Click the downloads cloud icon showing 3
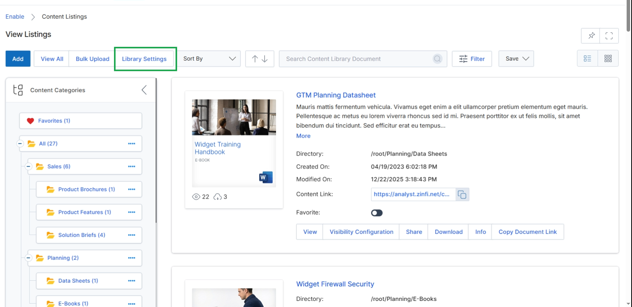632x307 pixels. [x=218, y=197]
